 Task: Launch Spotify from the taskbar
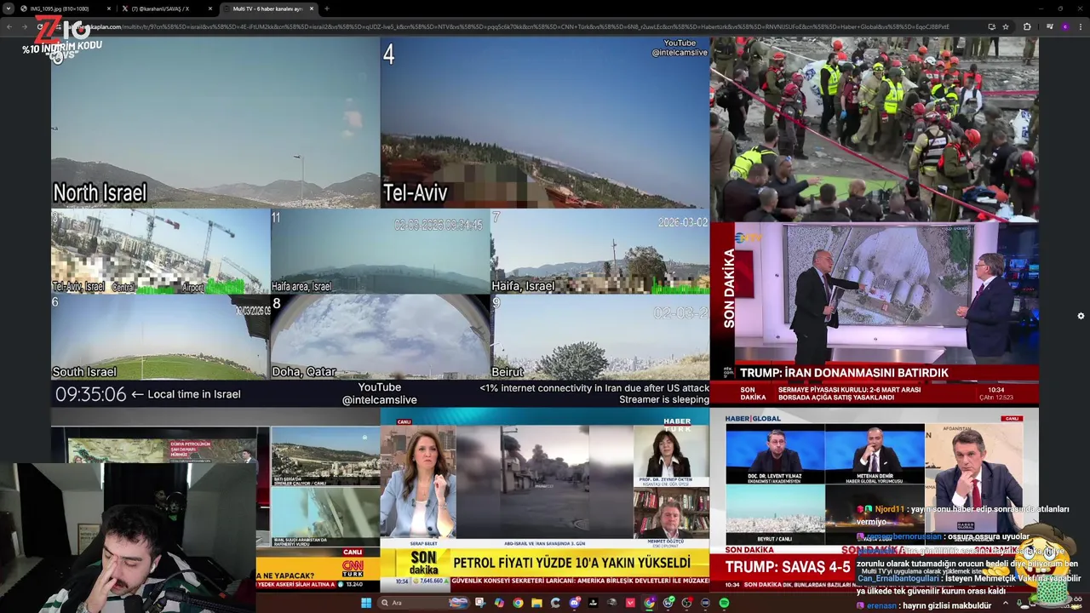724,603
